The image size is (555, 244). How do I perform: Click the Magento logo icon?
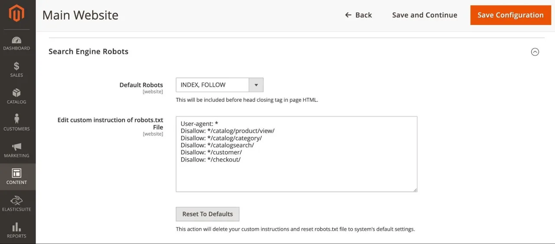pos(16,13)
